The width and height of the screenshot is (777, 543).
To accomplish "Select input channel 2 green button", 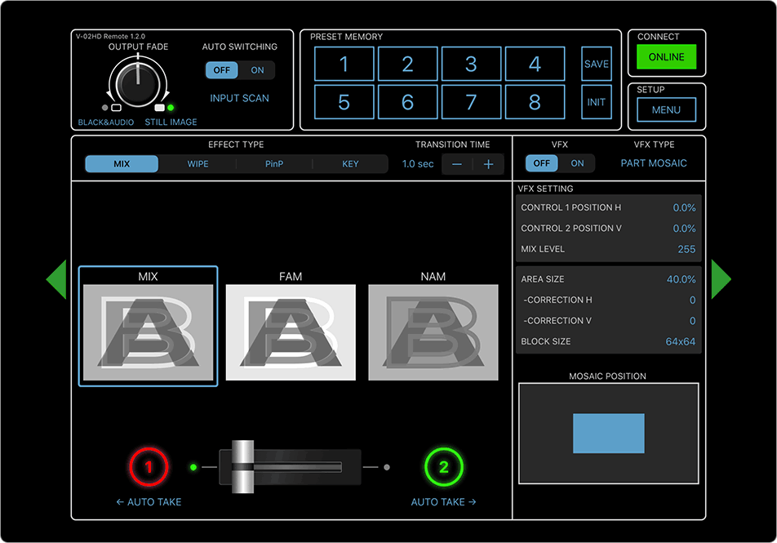I will coord(443,466).
